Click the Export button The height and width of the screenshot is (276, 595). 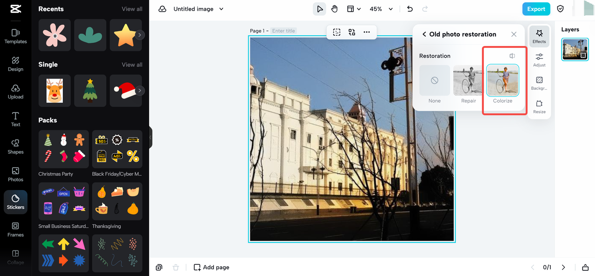[x=536, y=8]
